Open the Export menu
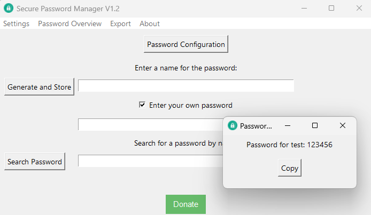 point(120,23)
